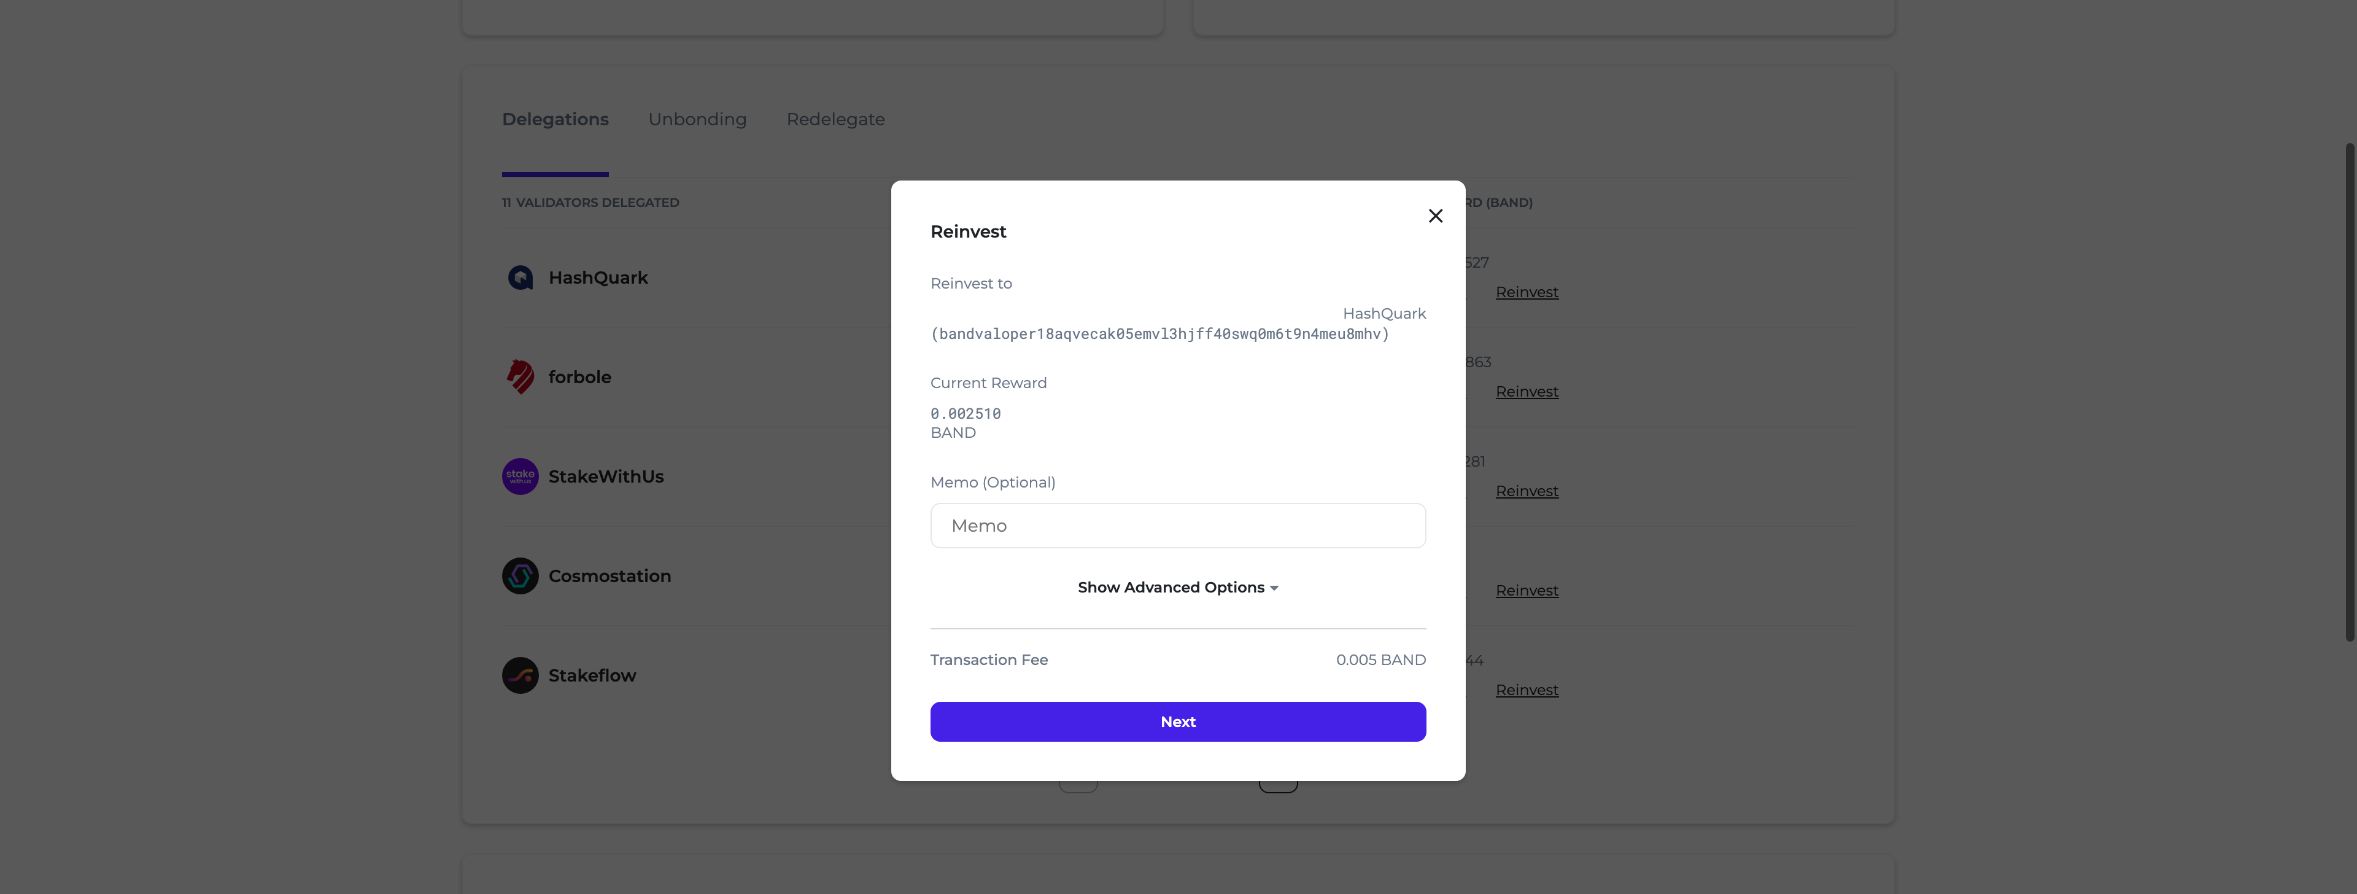Viewport: 2357px width, 894px height.
Task: Click the forbole validator logo
Action: (x=521, y=377)
